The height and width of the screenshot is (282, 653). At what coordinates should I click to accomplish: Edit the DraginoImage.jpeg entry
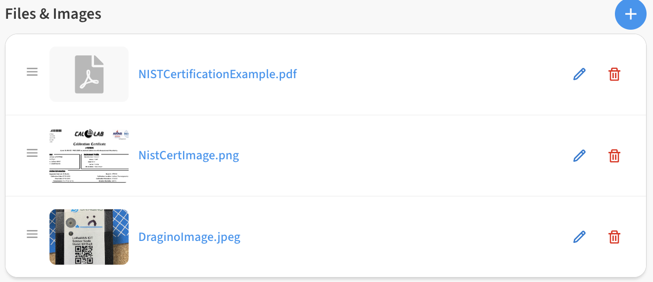pyautogui.click(x=579, y=237)
